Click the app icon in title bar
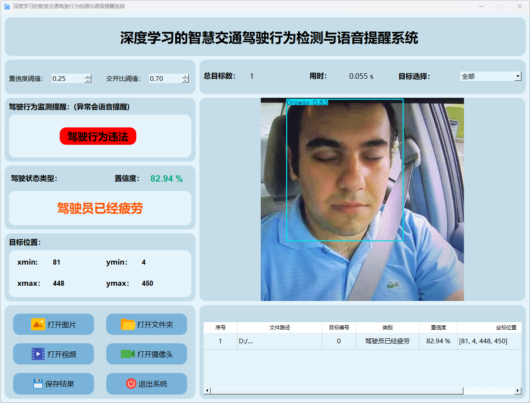The width and height of the screenshot is (530, 403). [7, 6]
